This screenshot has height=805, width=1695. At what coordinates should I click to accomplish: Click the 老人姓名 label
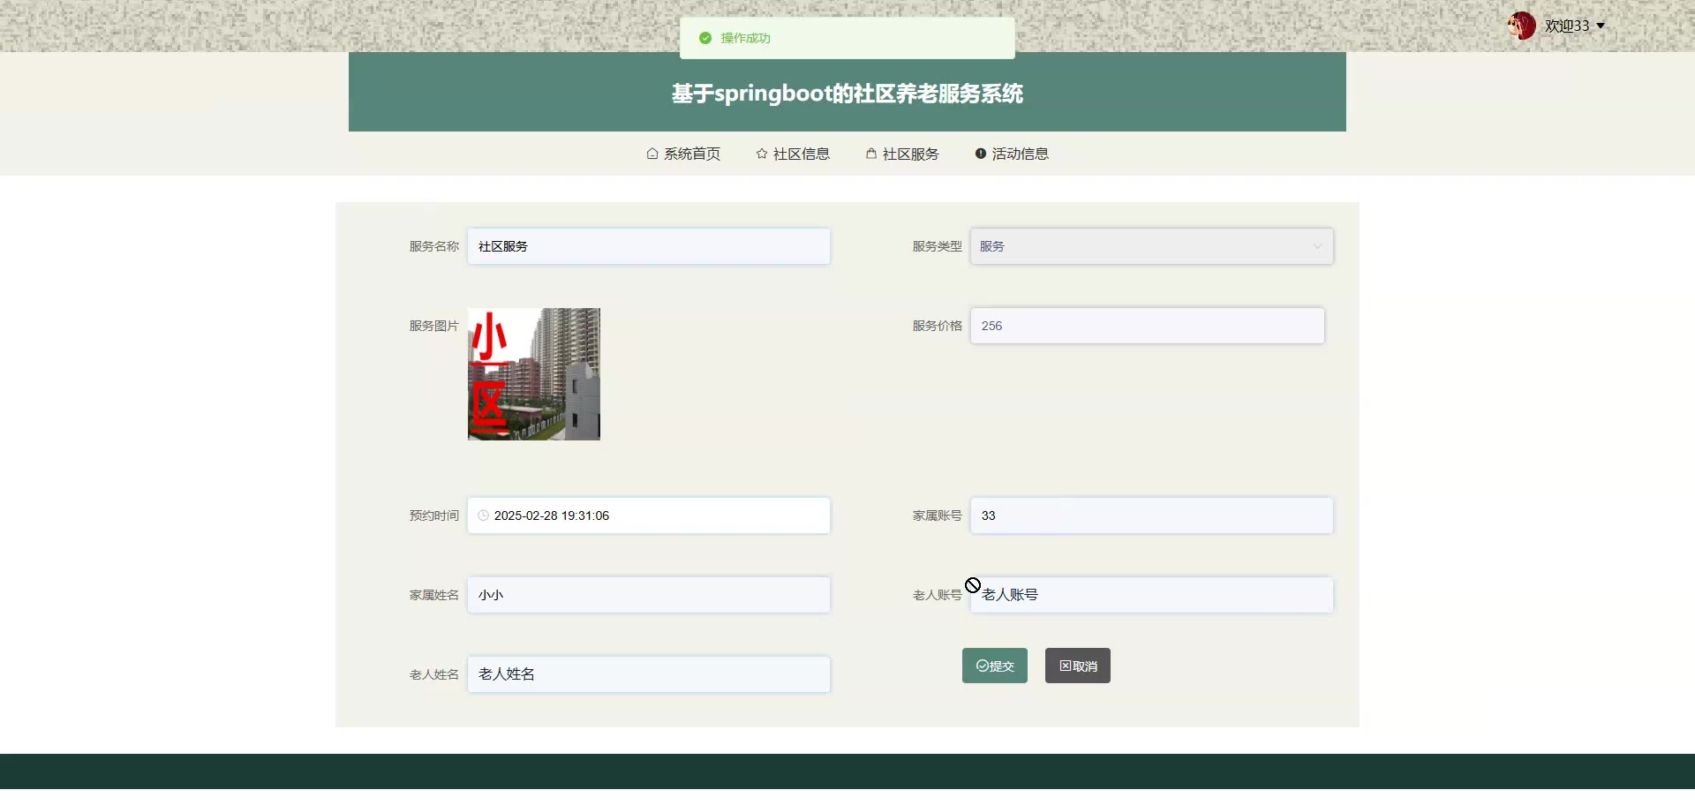(x=434, y=674)
